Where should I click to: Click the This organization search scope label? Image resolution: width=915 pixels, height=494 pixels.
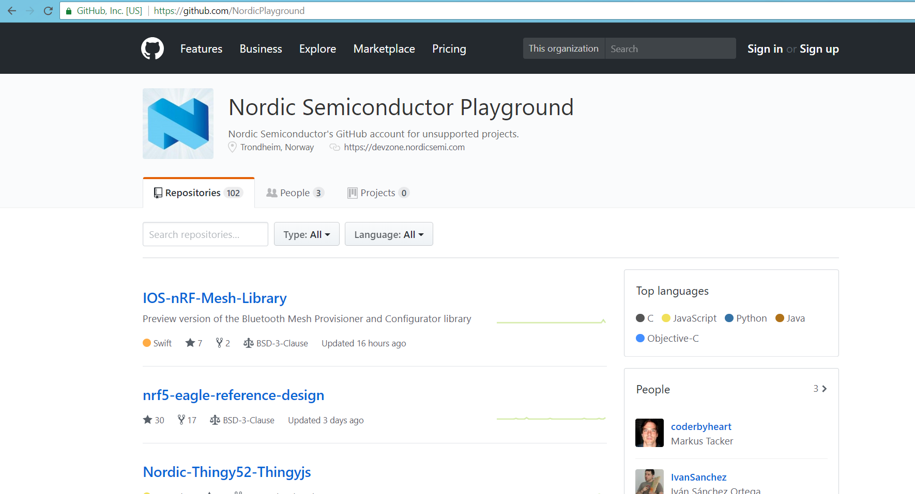563,49
